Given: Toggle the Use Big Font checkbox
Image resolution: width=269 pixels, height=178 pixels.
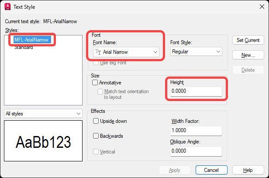Looking at the screenshot, I should click(96, 63).
